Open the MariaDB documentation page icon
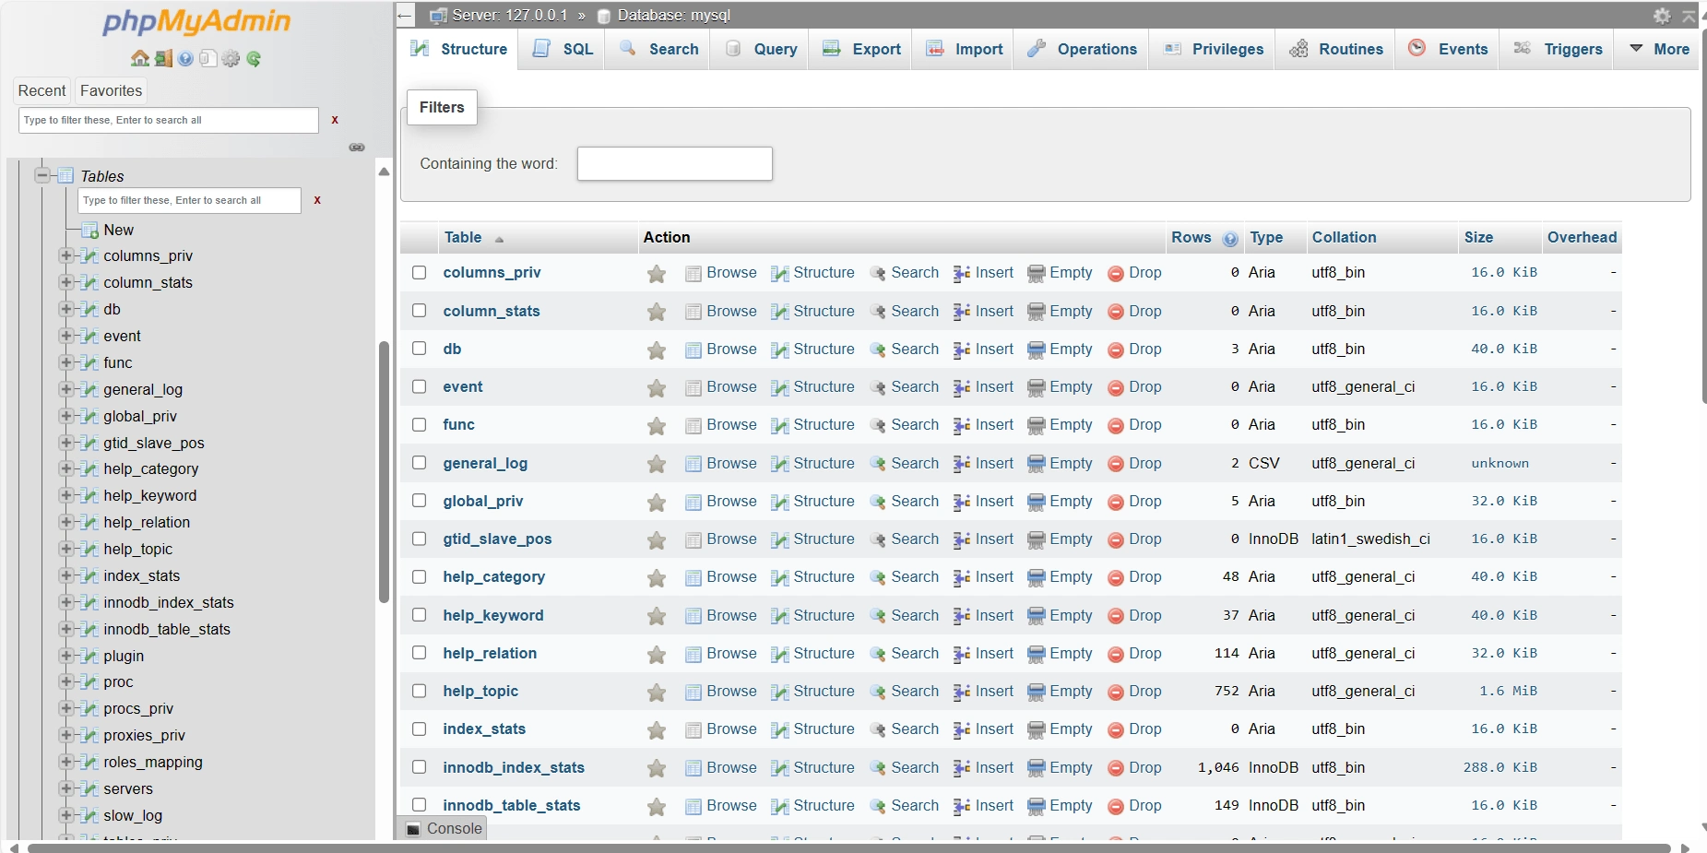This screenshot has height=853, width=1707. (x=208, y=58)
